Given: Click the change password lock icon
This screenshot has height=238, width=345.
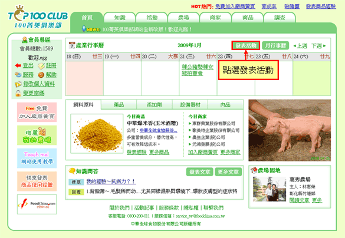Looking at the screenshot, I should click(x=18, y=93).
